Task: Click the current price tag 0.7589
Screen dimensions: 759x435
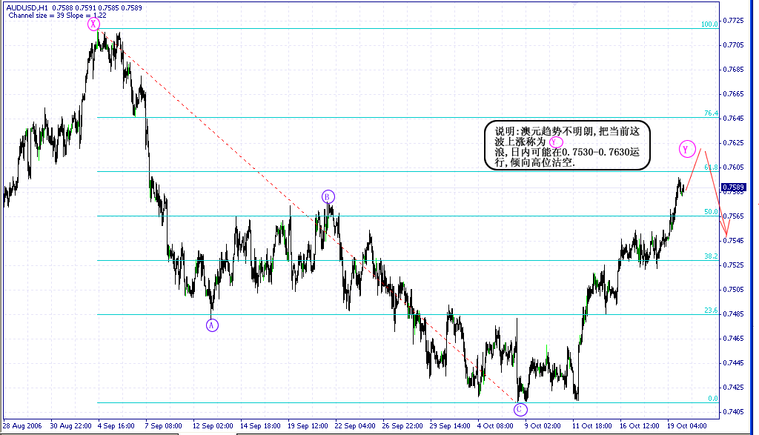Action: point(733,187)
